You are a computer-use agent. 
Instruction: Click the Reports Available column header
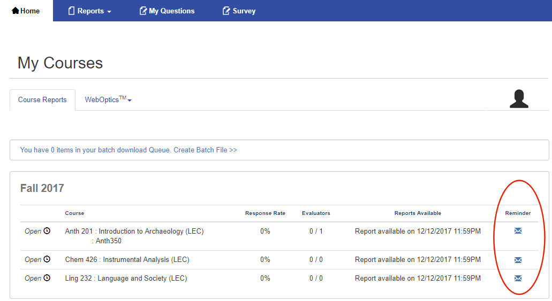point(418,213)
